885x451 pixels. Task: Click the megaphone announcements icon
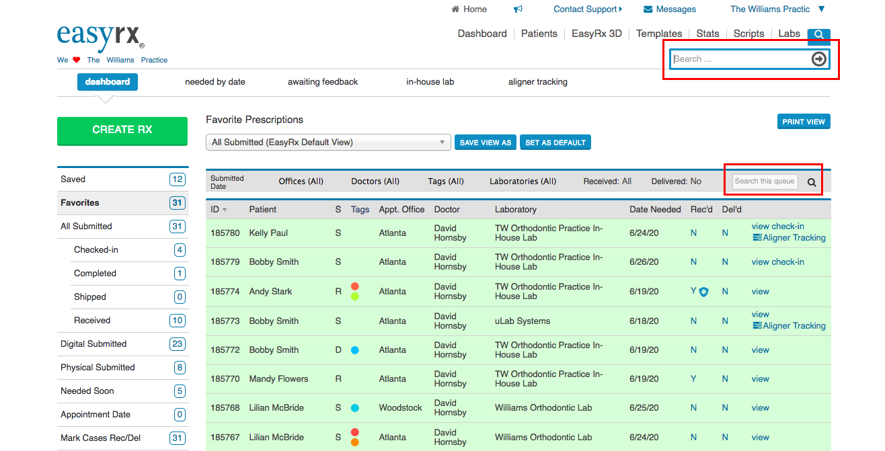pos(518,9)
